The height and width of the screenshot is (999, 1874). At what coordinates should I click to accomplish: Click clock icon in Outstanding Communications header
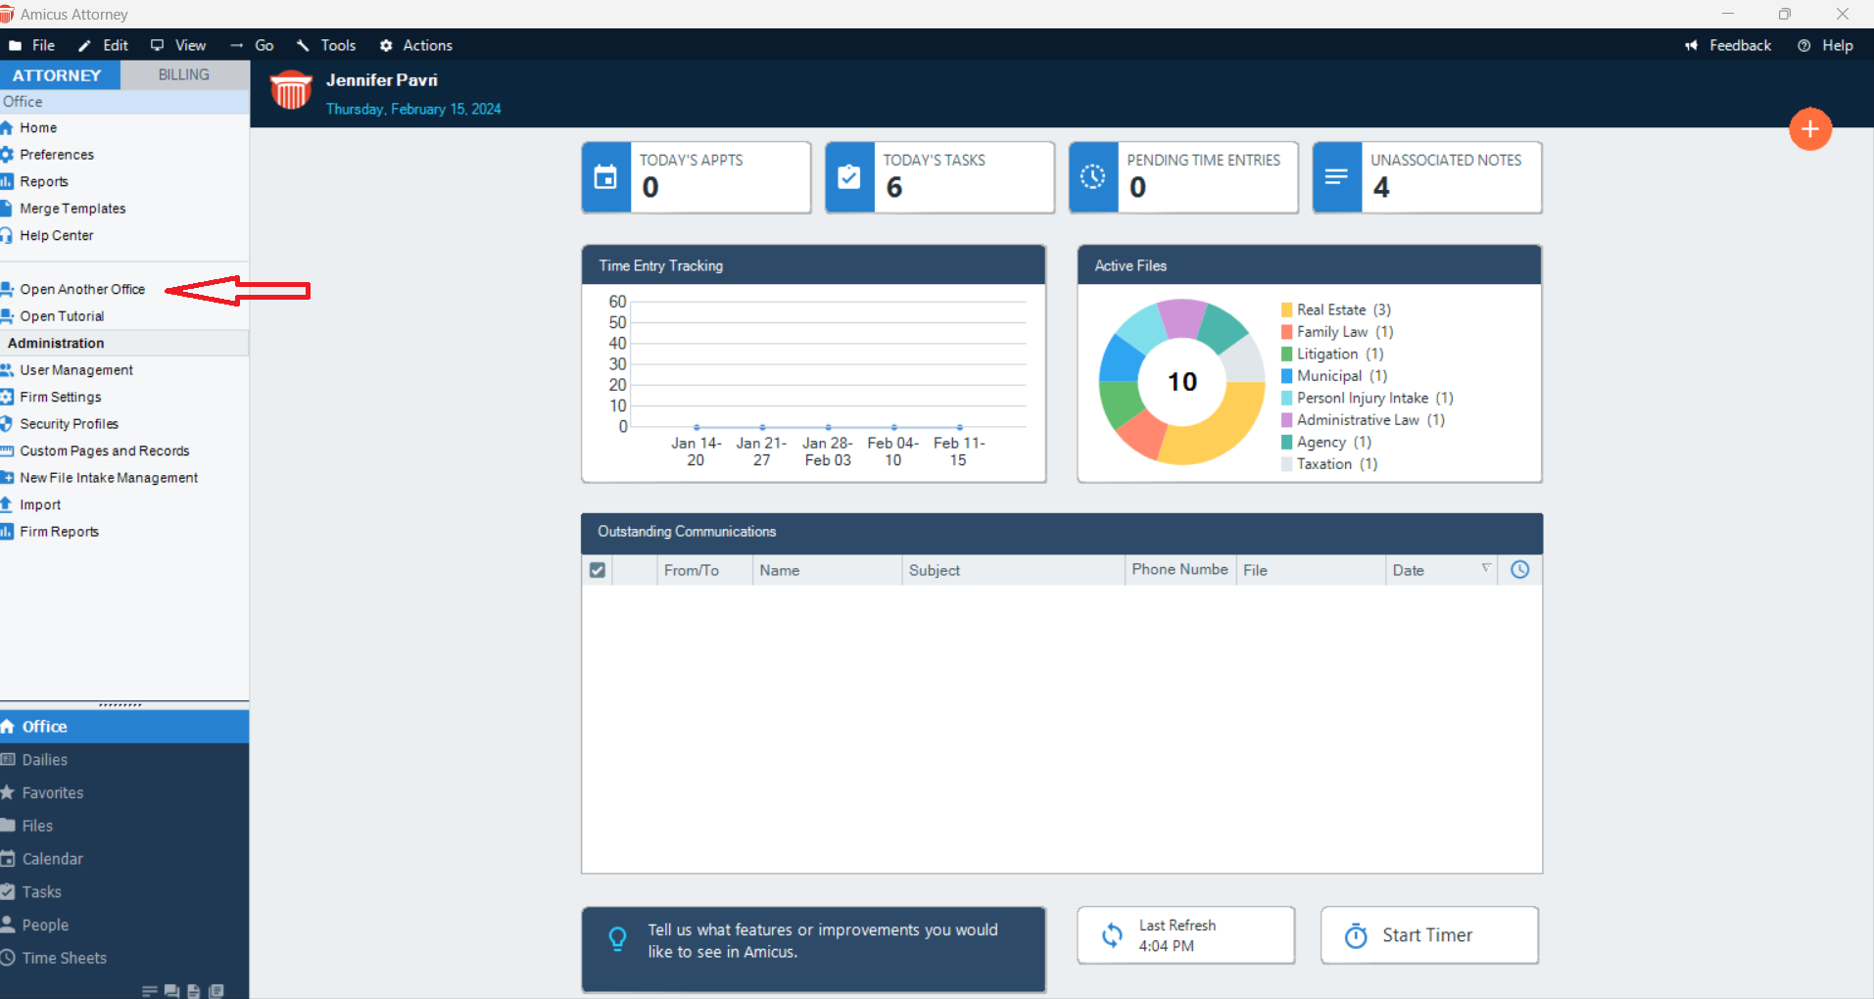click(1519, 569)
